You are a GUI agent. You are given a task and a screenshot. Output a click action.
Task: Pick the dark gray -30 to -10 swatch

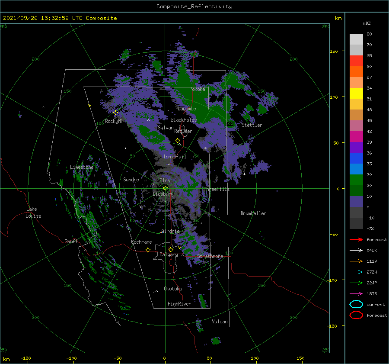(356, 223)
